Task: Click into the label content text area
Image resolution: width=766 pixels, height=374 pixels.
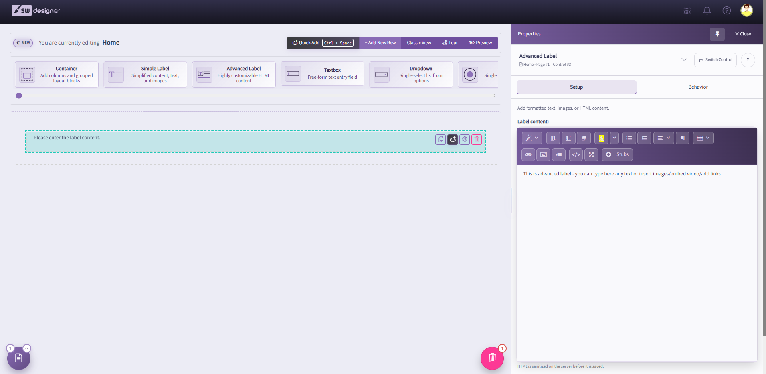Action: (637, 263)
